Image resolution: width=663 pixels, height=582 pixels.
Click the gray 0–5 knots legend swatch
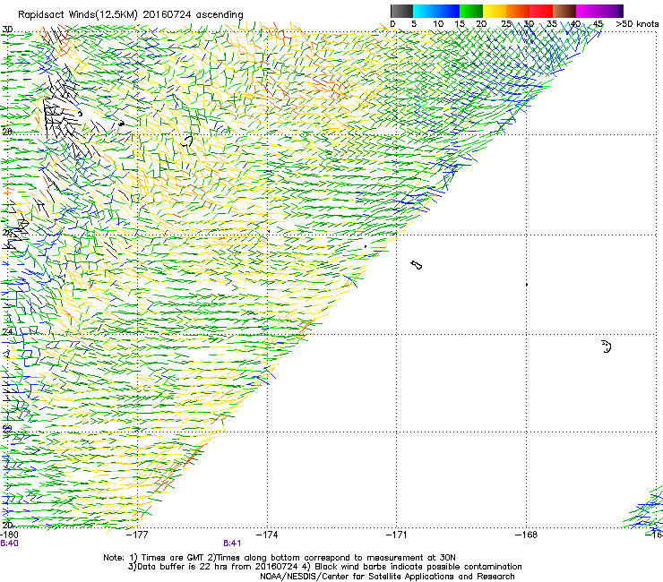[x=401, y=11]
